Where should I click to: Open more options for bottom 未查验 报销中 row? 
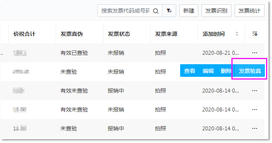pos(255,128)
